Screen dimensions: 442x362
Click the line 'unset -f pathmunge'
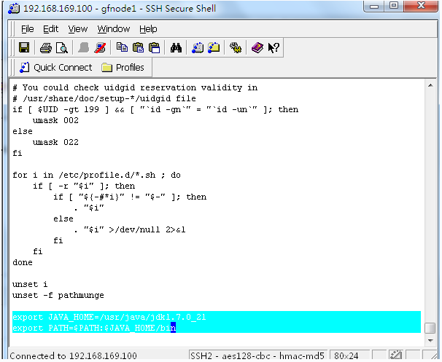coord(58,295)
